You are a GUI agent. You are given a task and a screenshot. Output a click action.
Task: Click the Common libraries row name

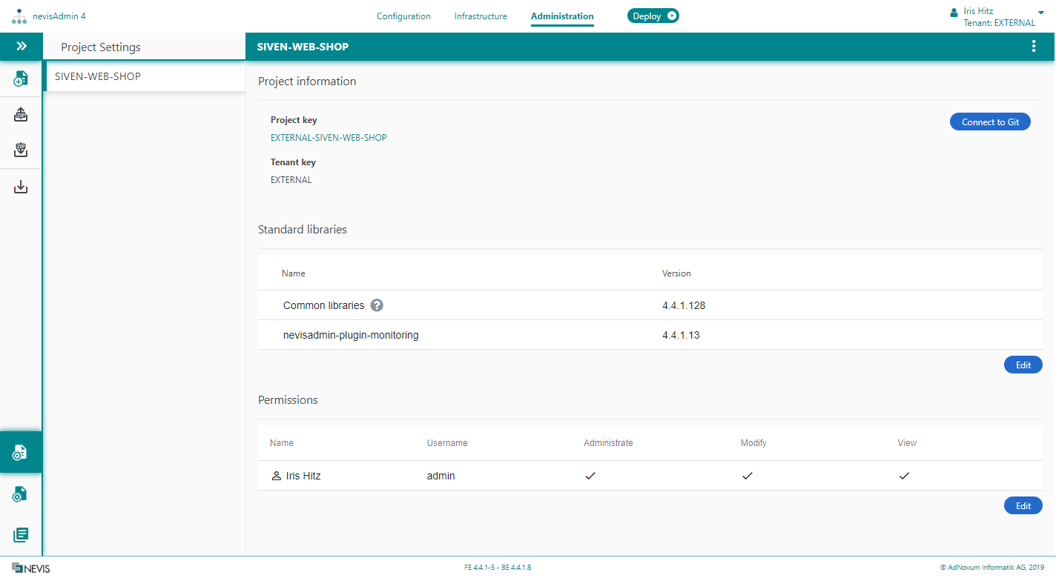tap(324, 305)
